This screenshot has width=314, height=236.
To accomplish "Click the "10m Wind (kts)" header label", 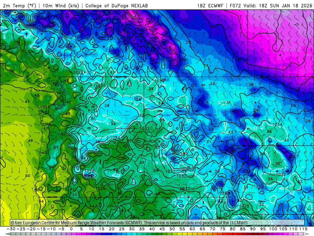I will [61, 6].
